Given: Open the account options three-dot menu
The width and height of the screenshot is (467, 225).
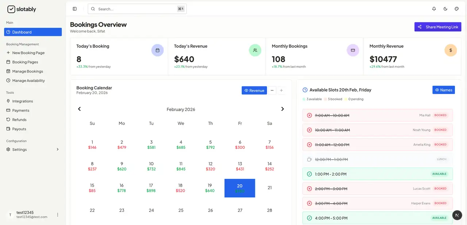Looking at the screenshot, I should 57,214.
